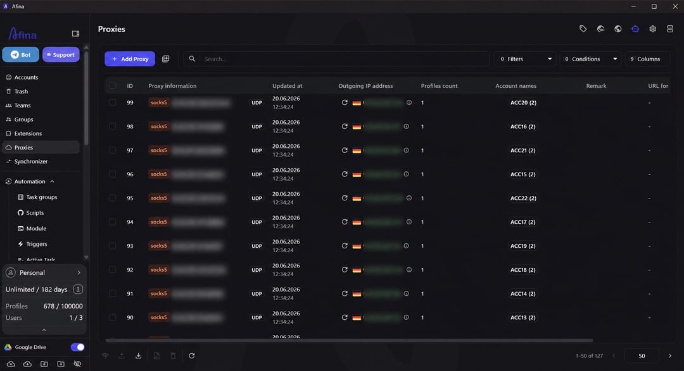
Task: Click the upload icon in bottom toolbar
Action: pos(122,356)
